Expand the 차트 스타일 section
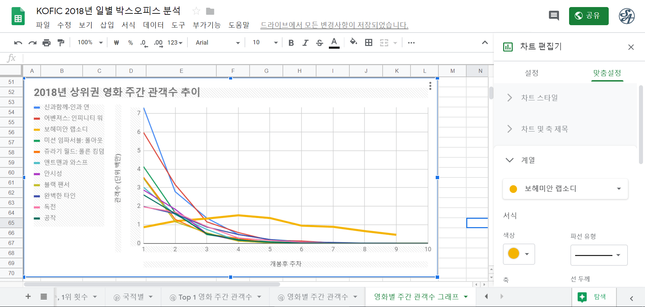 [539, 98]
